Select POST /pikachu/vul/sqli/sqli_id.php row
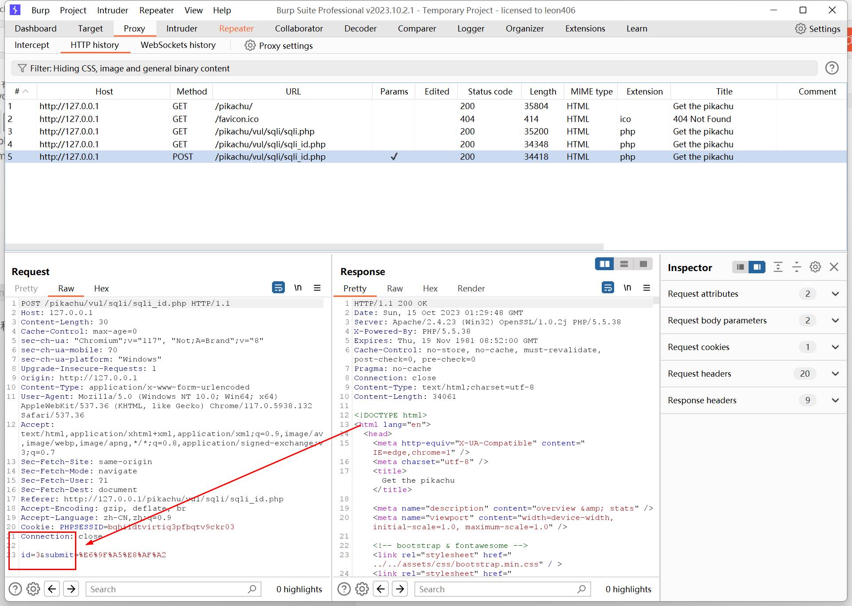This screenshot has width=852, height=606. [426, 157]
